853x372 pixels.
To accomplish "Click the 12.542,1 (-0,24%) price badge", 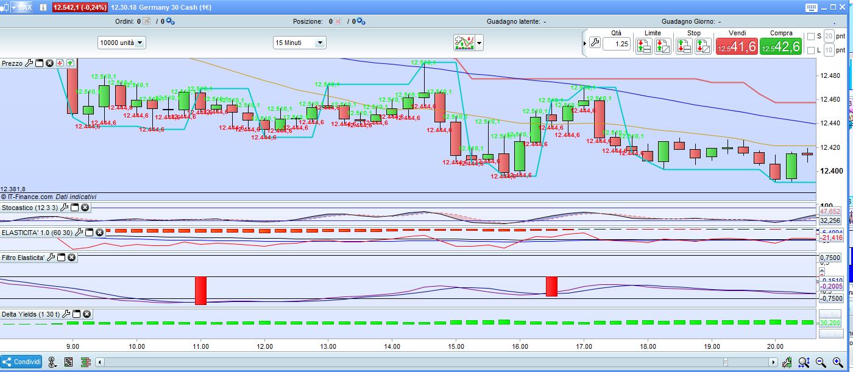I will click(x=80, y=8).
